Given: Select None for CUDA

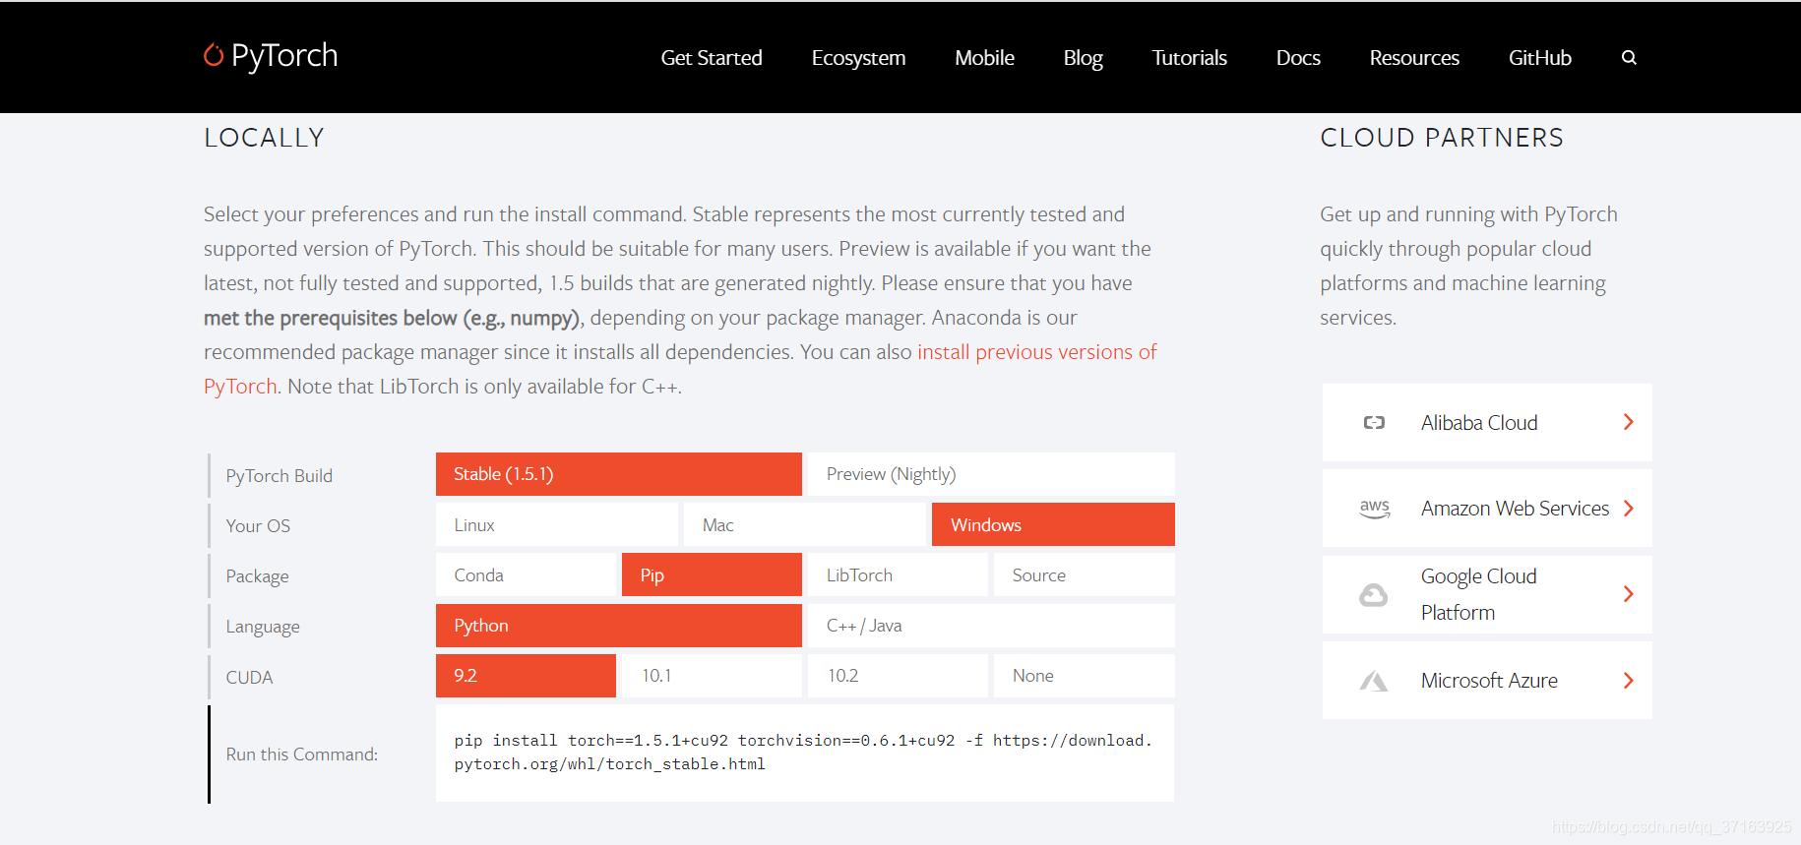Looking at the screenshot, I should [1085, 676].
